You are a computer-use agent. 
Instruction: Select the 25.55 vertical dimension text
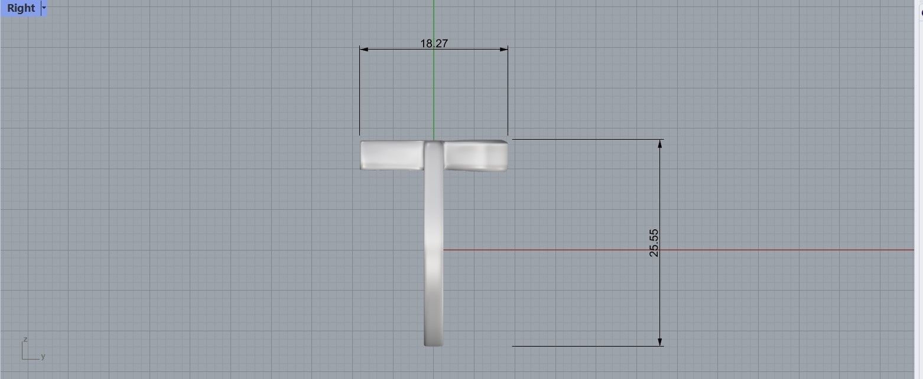(x=654, y=243)
